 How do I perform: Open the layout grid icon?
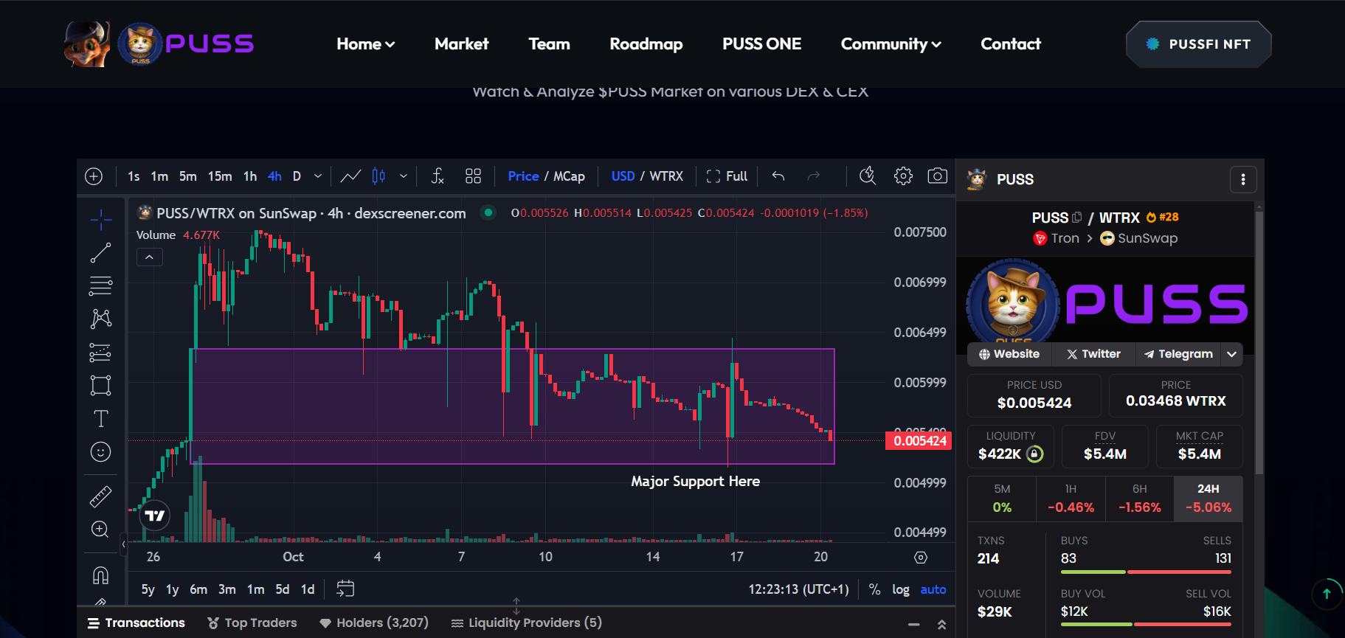click(x=473, y=176)
